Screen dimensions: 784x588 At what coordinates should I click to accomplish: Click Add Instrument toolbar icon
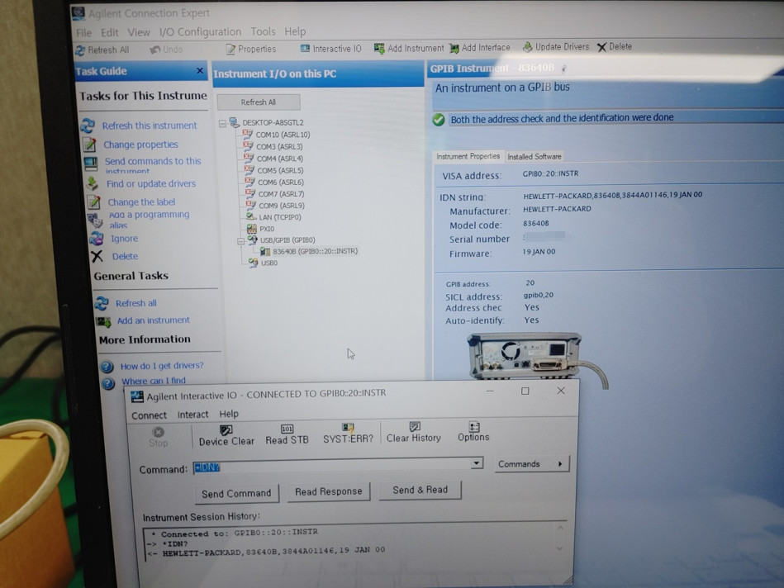click(379, 48)
